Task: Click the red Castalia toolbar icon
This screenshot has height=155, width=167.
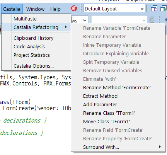Action: point(74,9)
